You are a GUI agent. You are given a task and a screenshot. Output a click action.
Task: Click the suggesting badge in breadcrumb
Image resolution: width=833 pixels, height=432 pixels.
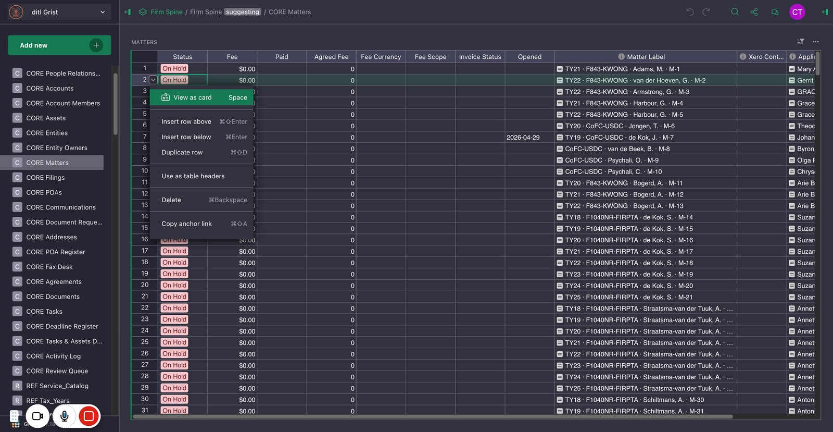click(243, 12)
